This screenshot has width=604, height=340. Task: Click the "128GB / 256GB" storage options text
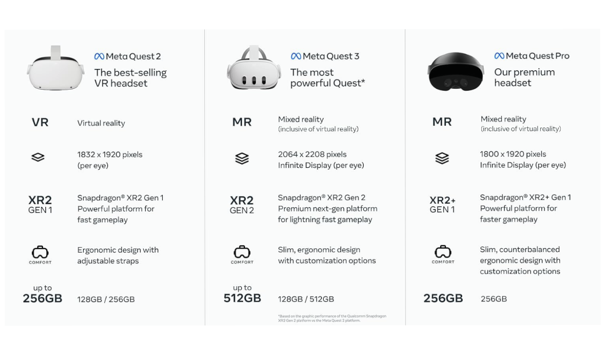click(106, 299)
